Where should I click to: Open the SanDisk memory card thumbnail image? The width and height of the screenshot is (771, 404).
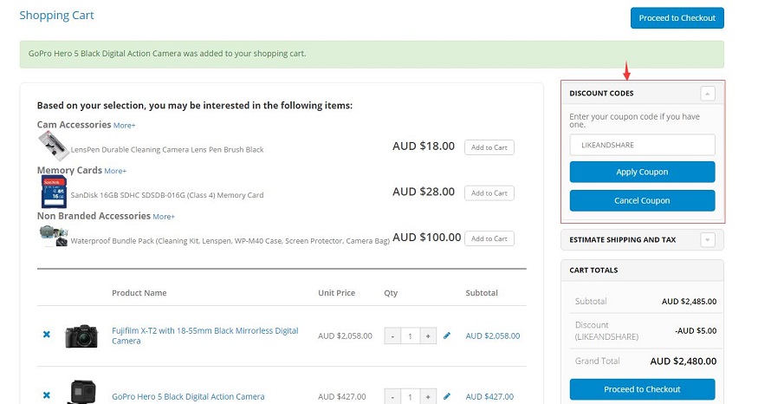pos(54,192)
